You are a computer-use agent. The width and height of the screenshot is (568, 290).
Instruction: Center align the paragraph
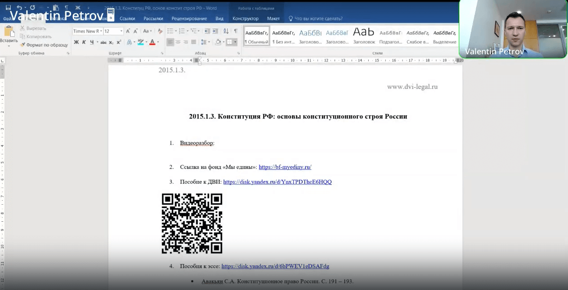[x=178, y=42]
